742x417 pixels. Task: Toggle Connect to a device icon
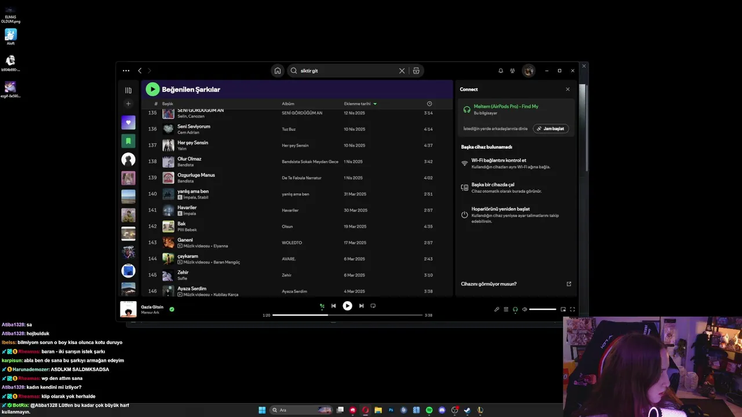pyautogui.click(x=515, y=309)
